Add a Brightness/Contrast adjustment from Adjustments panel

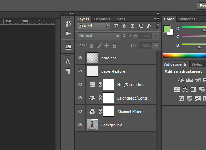(181, 80)
